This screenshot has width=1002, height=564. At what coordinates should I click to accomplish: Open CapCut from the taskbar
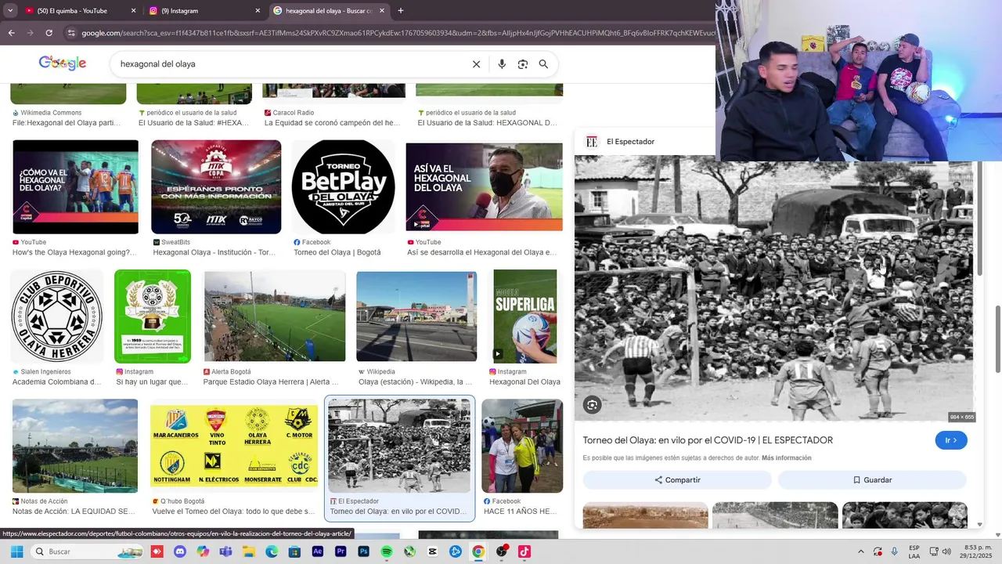(x=433, y=551)
